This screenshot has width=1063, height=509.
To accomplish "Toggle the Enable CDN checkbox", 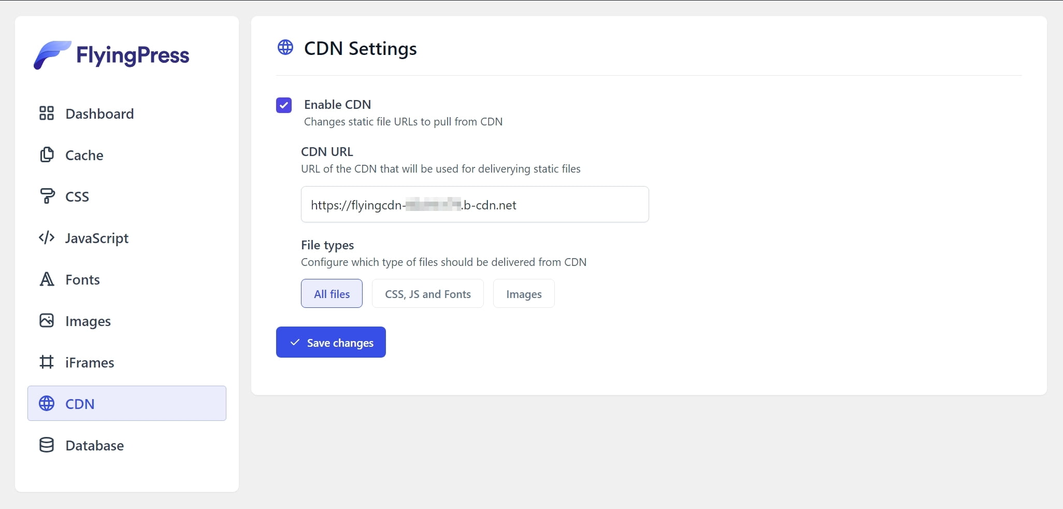I will pos(284,105).
